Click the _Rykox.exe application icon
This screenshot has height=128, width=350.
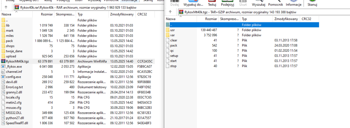point(3,66)
